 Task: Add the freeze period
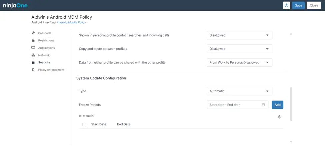(278, 105)
